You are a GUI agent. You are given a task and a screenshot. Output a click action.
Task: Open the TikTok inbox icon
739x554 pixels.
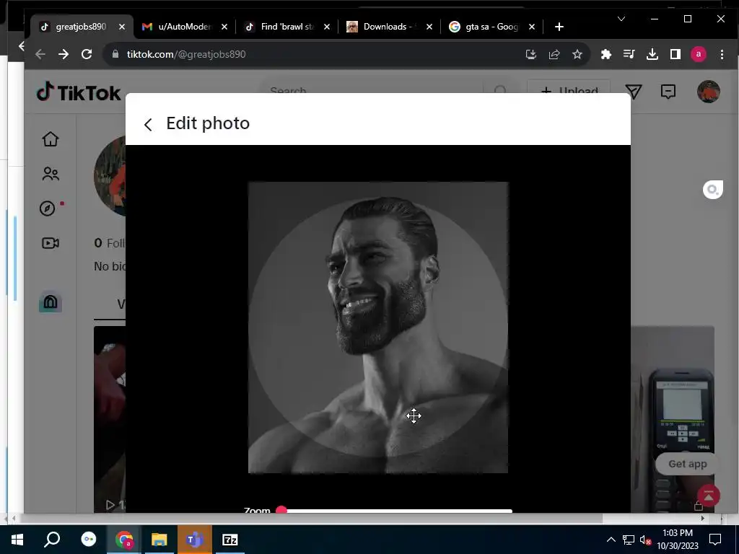[x=668, y=92]
